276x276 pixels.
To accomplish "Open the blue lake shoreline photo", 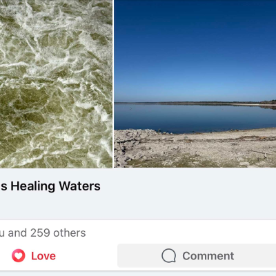I will point(195,83).
